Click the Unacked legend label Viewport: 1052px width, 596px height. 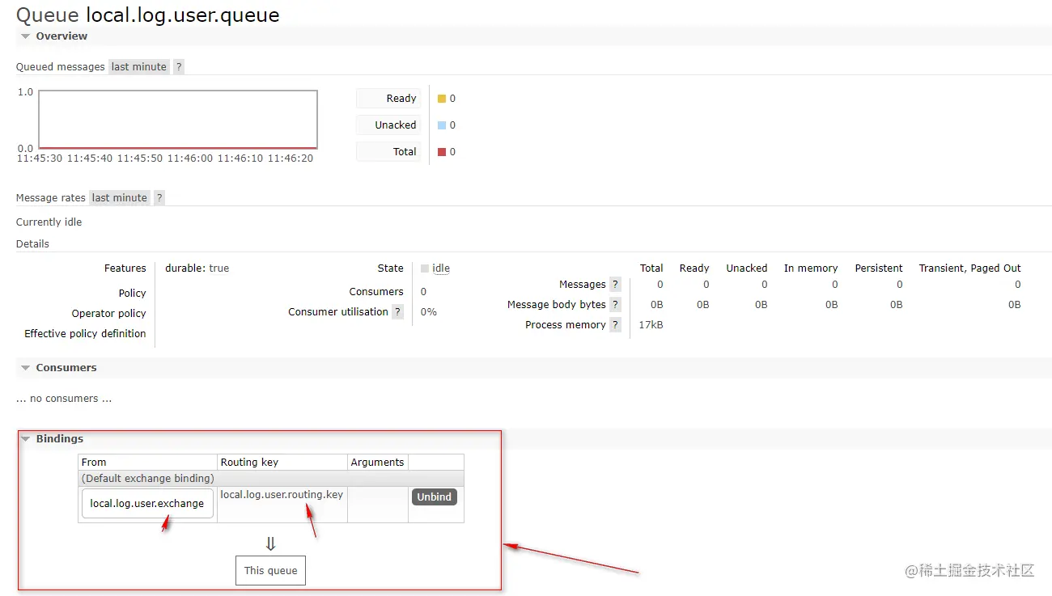tap(388, 125)
